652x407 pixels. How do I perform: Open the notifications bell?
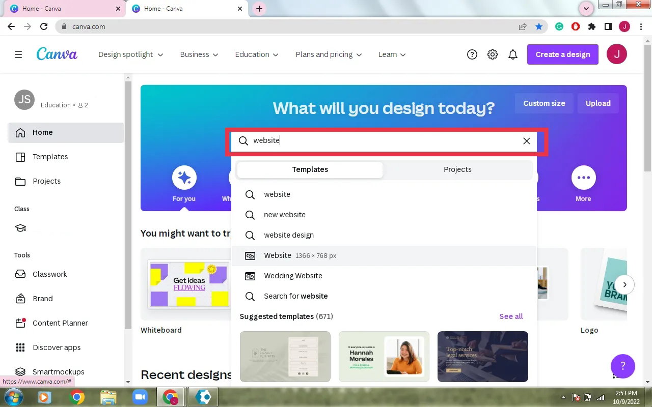(x=513, y=54)
